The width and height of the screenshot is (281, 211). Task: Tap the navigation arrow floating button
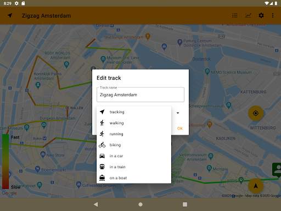[x=256, y=186]
